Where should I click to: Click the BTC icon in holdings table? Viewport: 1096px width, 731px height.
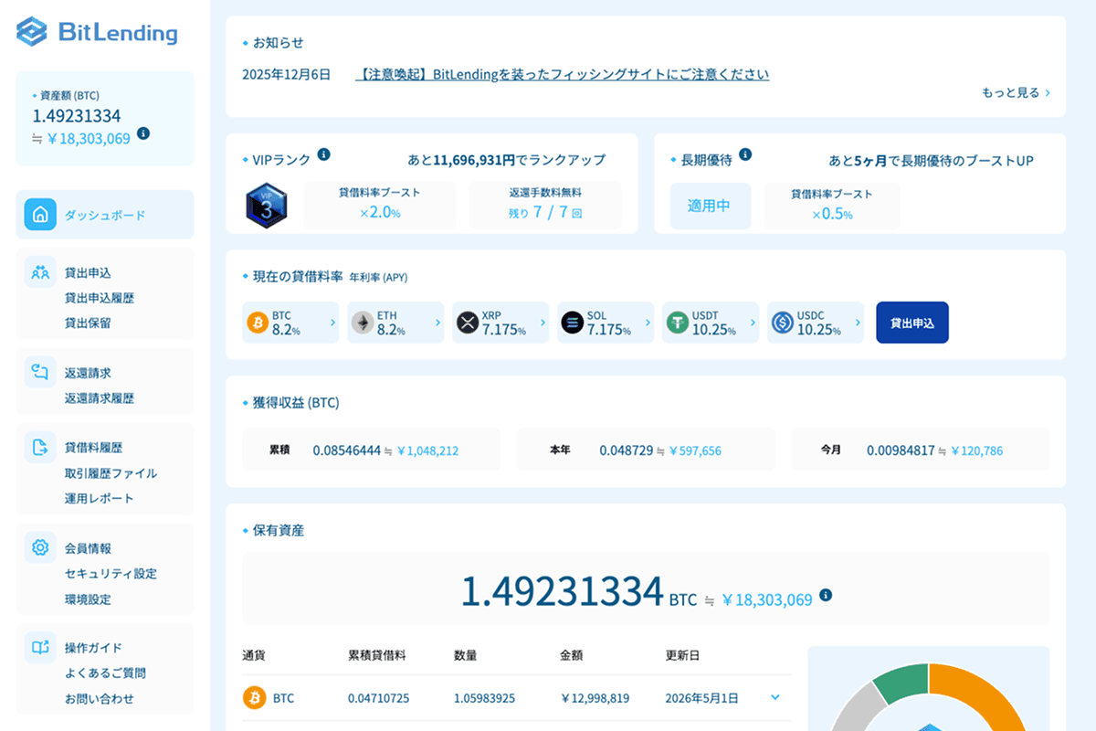254,698
